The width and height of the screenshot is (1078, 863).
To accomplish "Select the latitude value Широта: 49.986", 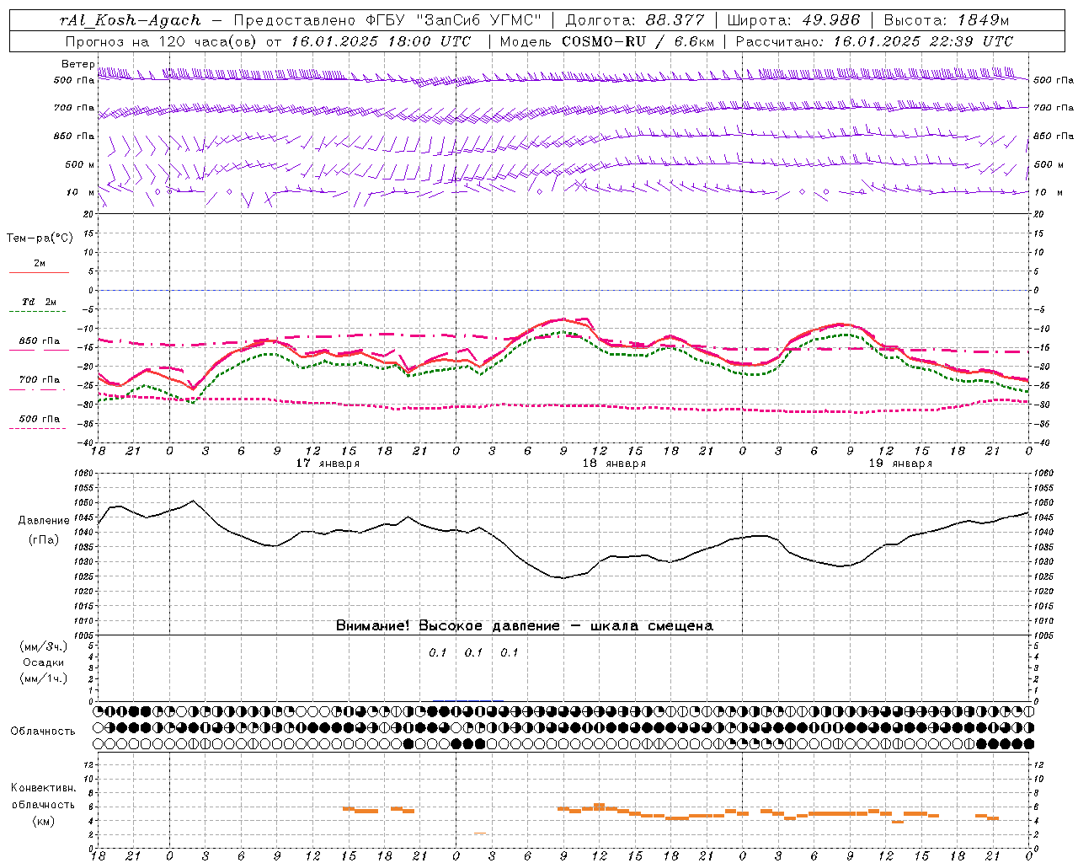I will coord(793,20).
